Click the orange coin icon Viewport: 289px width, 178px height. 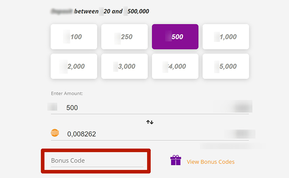click(x=55, y=133)
